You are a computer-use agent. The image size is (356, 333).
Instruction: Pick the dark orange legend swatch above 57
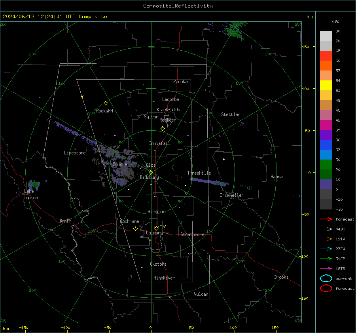326,65
